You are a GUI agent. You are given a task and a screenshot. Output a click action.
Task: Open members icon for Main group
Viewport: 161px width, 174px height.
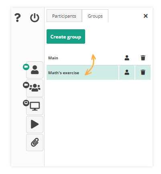coord(127,58)
